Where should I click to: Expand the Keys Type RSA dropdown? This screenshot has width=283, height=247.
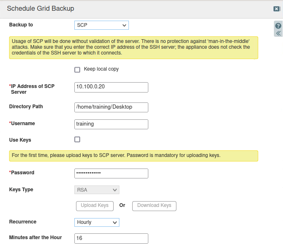(x=97, y=190)
